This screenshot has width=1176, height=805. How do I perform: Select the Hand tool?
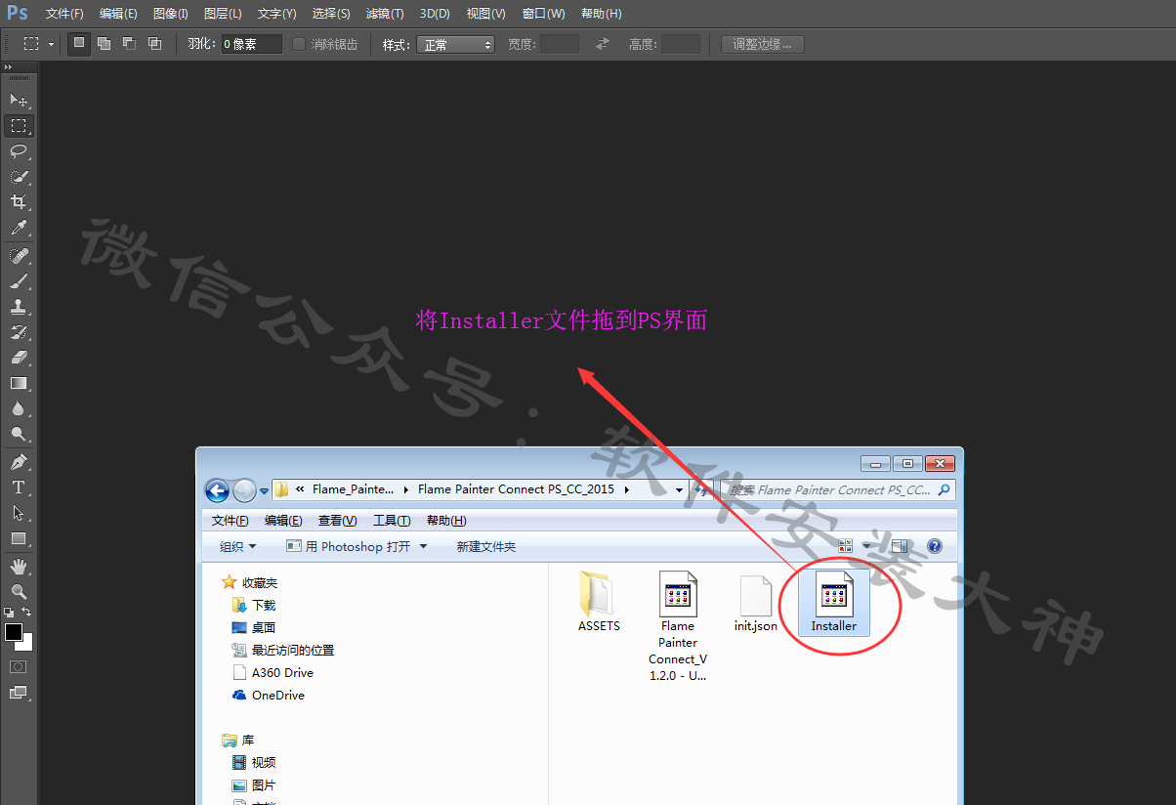[19, 567]
